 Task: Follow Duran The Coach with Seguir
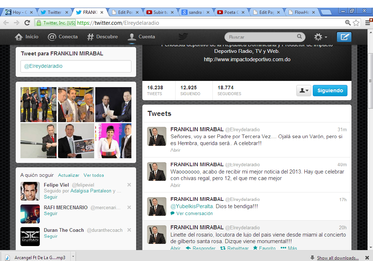(x=51, y=236)
